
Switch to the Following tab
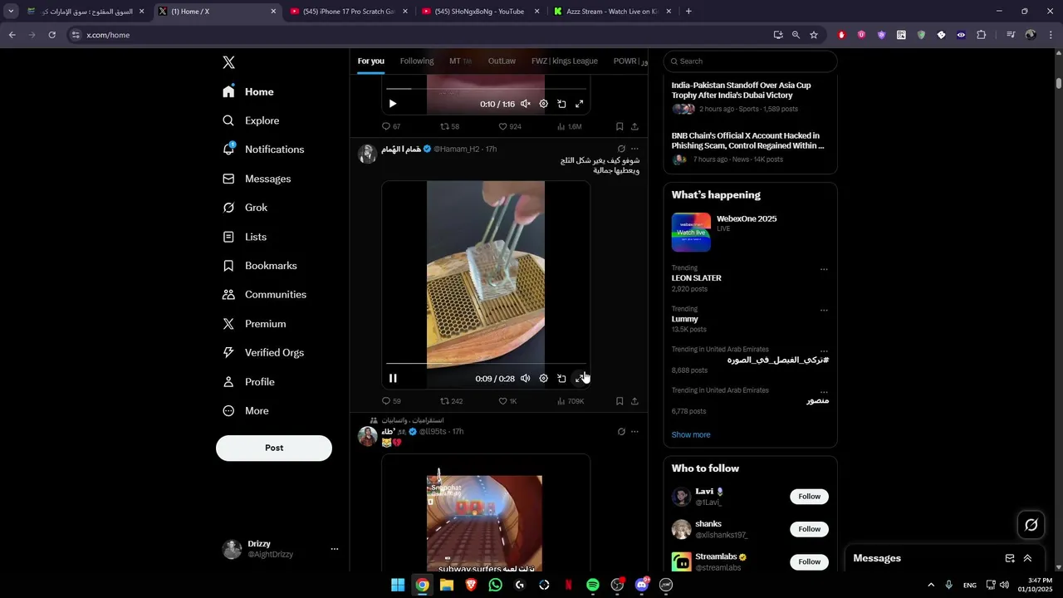[x=417, y=61]
